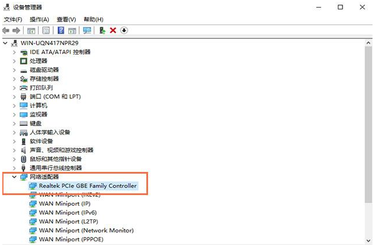Click the blue Help question-mark icon
This screenshot has width=376, height=246.
pos(61,31)
